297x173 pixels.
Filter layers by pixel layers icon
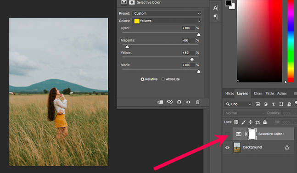tap(258, 104)
